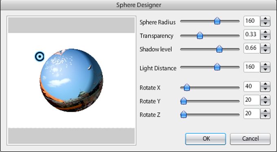Click the Rotate Y label
The height and width of the screenshot is (152, 277).
[150, 101]
